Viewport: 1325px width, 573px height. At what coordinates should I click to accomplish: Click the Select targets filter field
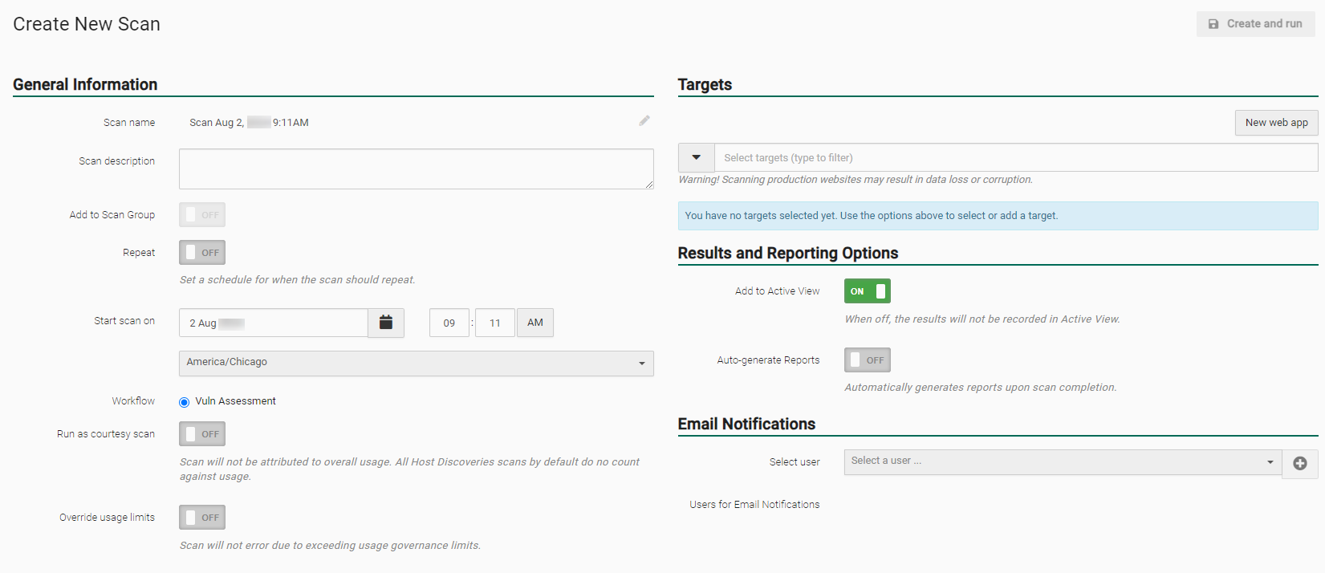coord(1015,158)
